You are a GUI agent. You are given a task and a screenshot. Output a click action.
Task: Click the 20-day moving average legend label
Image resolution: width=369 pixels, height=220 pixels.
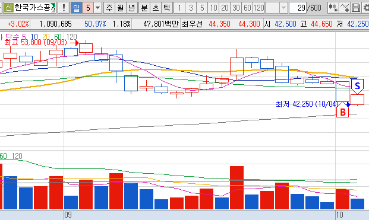point(46,37)
